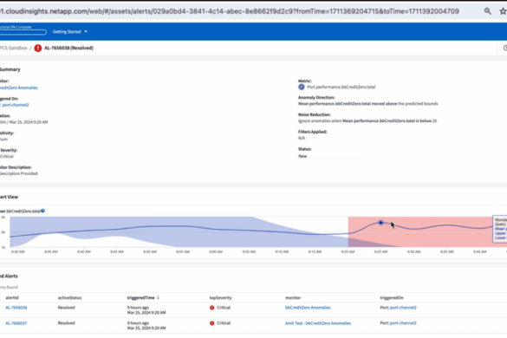Click the tutorial progress bar
The image size is (507, 338).
tap(23, 32)
